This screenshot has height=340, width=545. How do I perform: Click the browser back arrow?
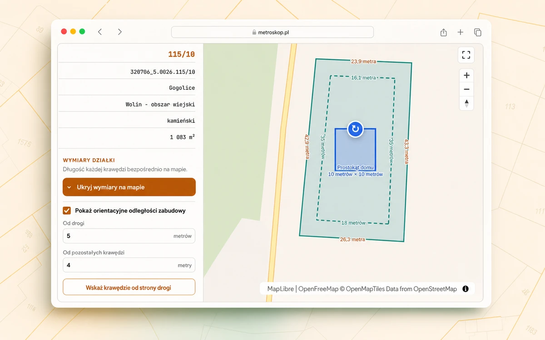(x=100, y=32)
